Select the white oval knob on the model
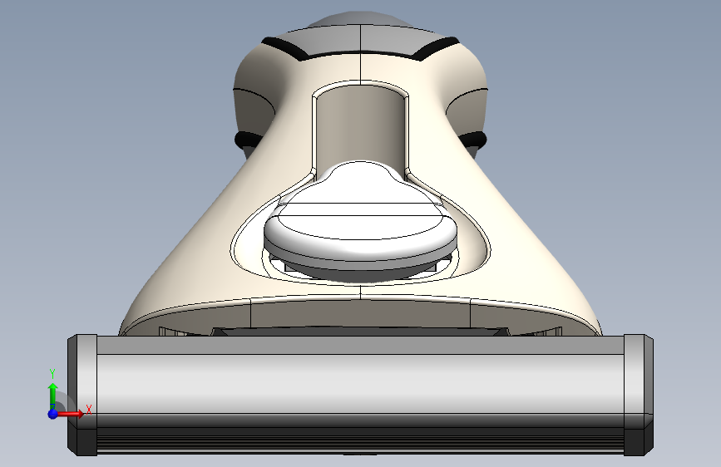Image resolution: width=721 pixels, height=467 pixels. [x=361, y=221]
